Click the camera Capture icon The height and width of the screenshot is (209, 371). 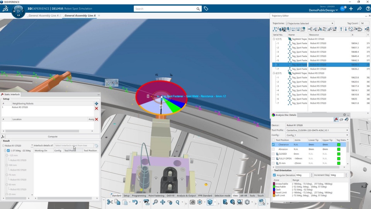192,202
